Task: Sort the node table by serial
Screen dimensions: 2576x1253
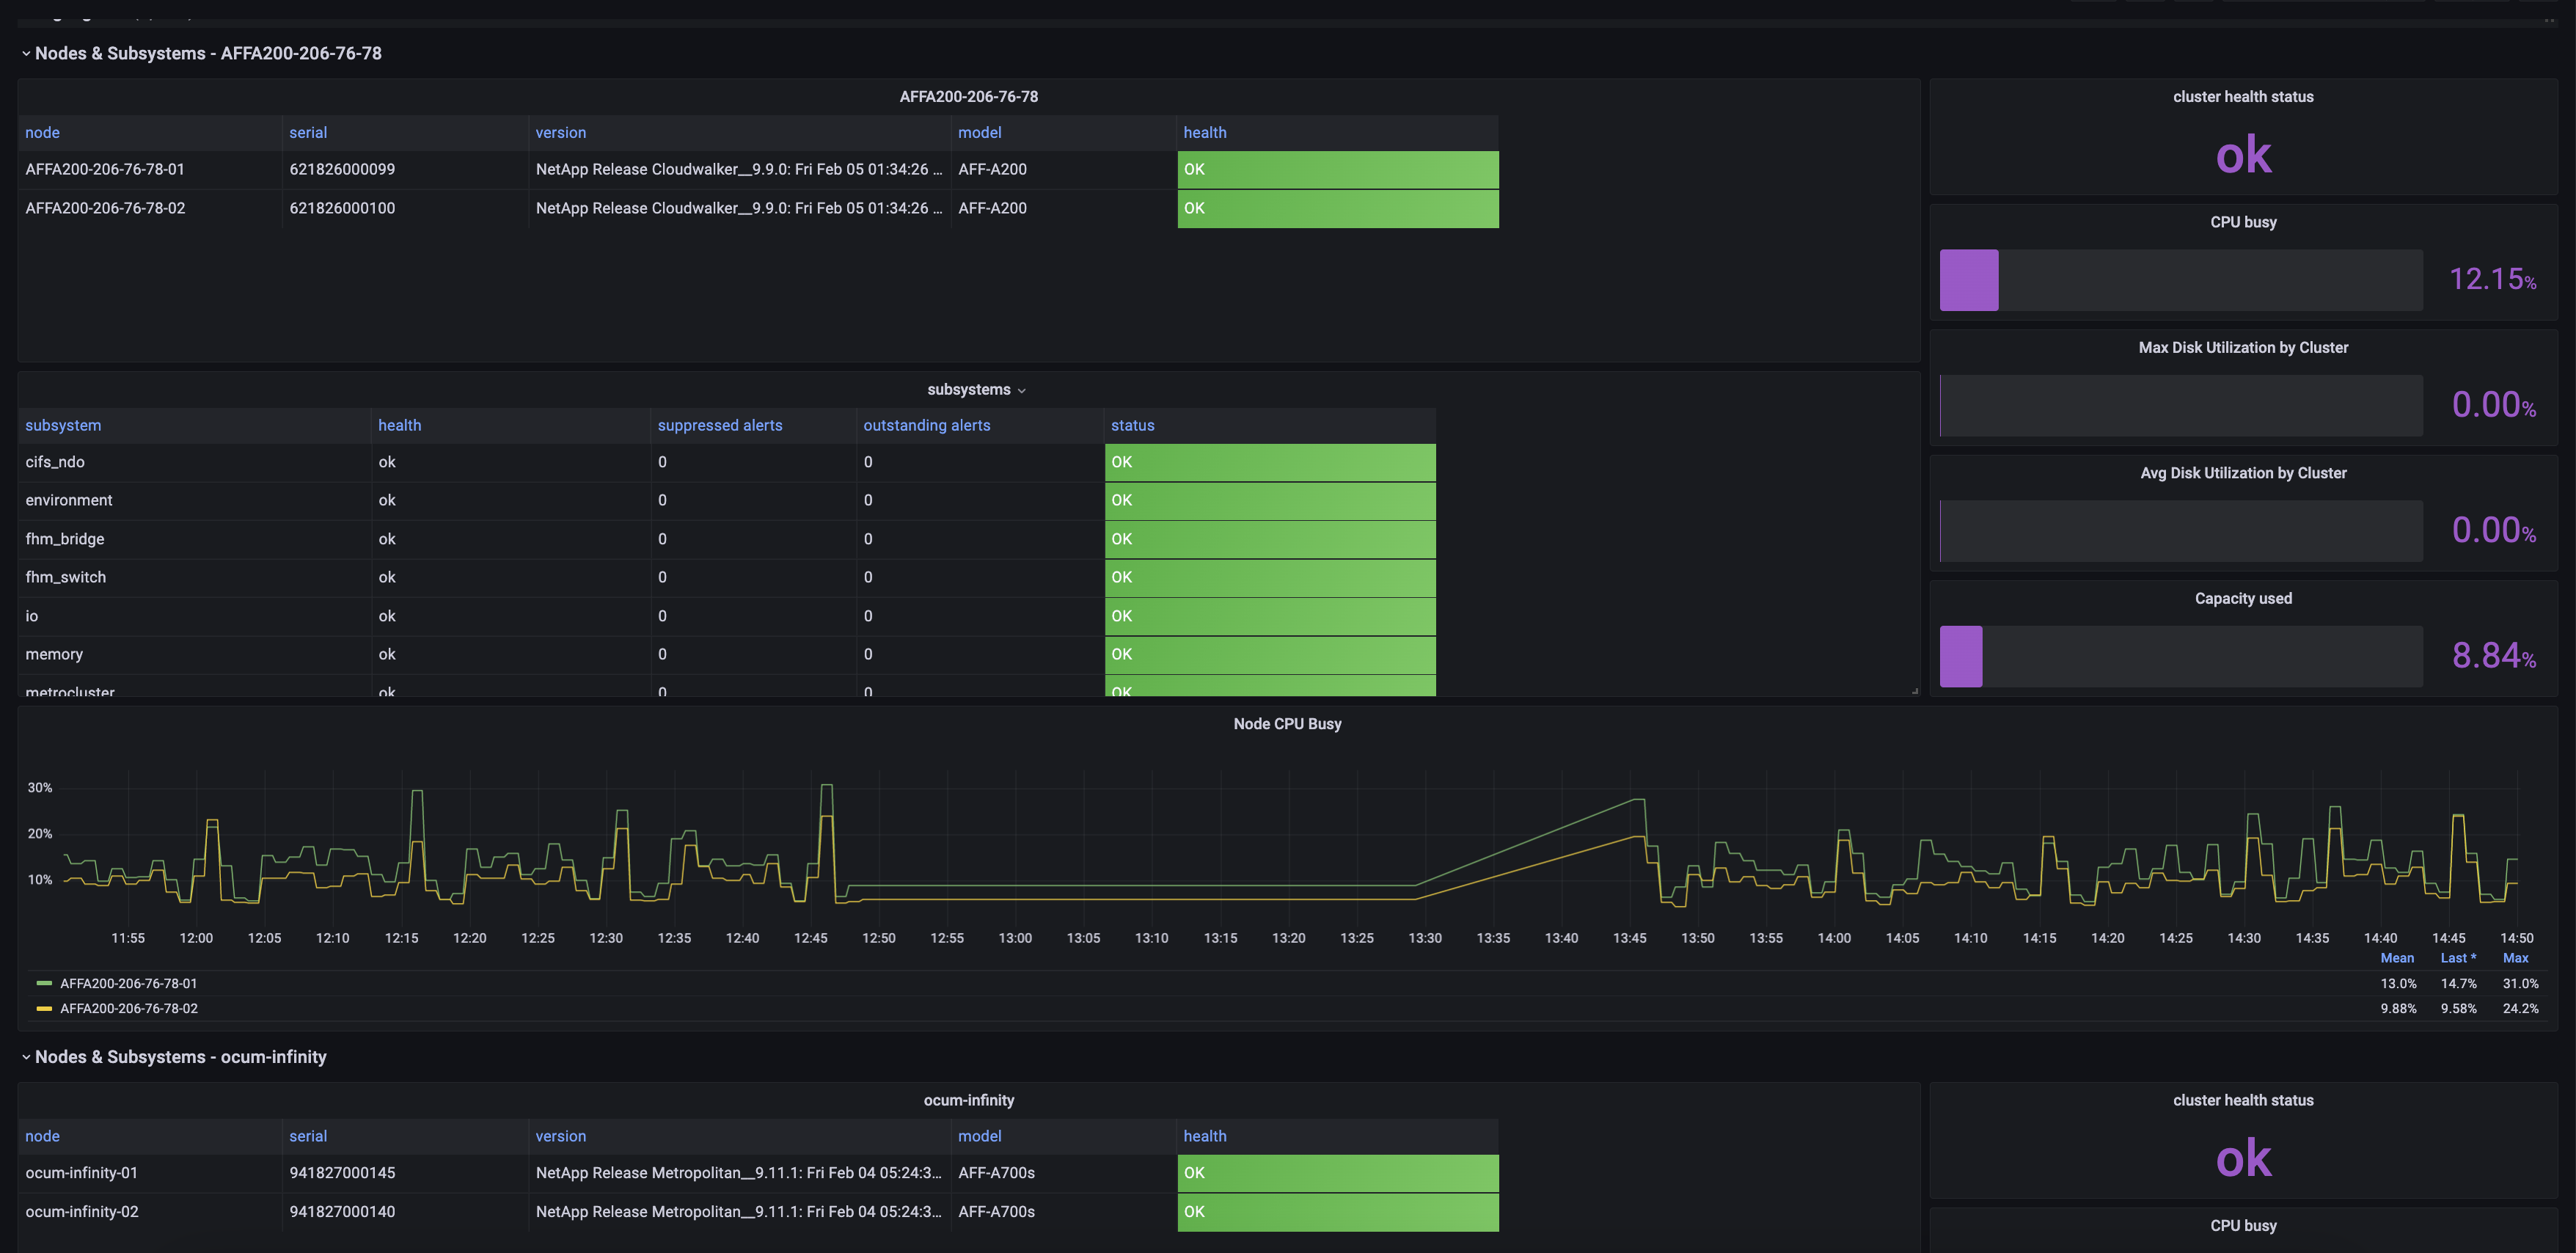Action: 308,132
